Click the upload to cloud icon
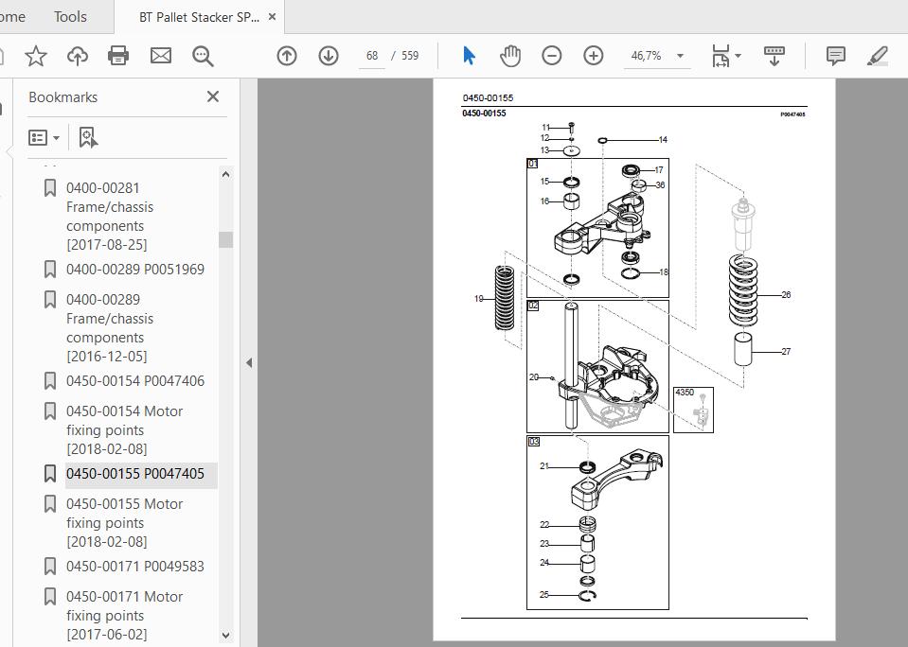The width and height of the screenshot is (908, 647). coord(78,56)
